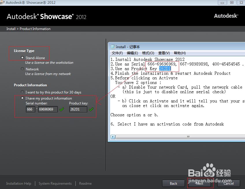Image resolution: width=245 pixels, height=189 pixels.
Task: Click the Next button
Action: pos(199,184)
